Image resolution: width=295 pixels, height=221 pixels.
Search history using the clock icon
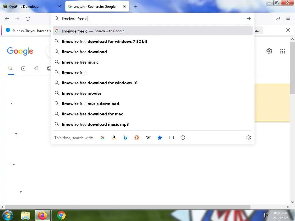pos(183,138)
